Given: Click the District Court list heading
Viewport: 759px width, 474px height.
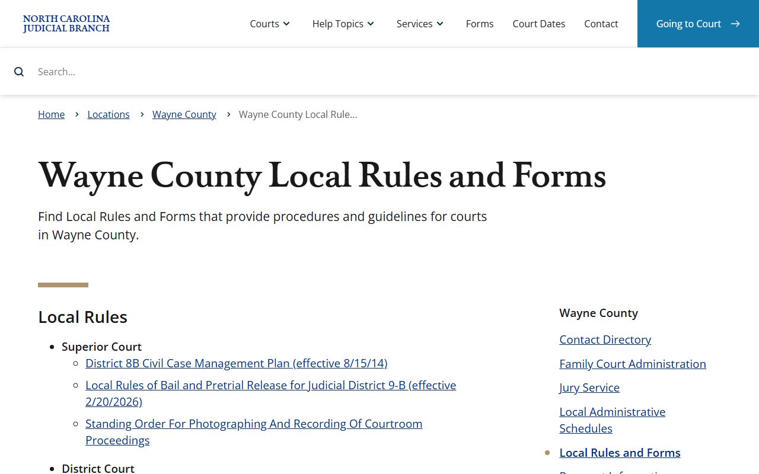Looking at the screenshot, I should (98, 468).
